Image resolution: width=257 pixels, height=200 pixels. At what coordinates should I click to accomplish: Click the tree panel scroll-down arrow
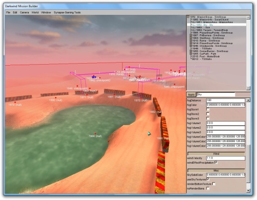click(248, 88)
